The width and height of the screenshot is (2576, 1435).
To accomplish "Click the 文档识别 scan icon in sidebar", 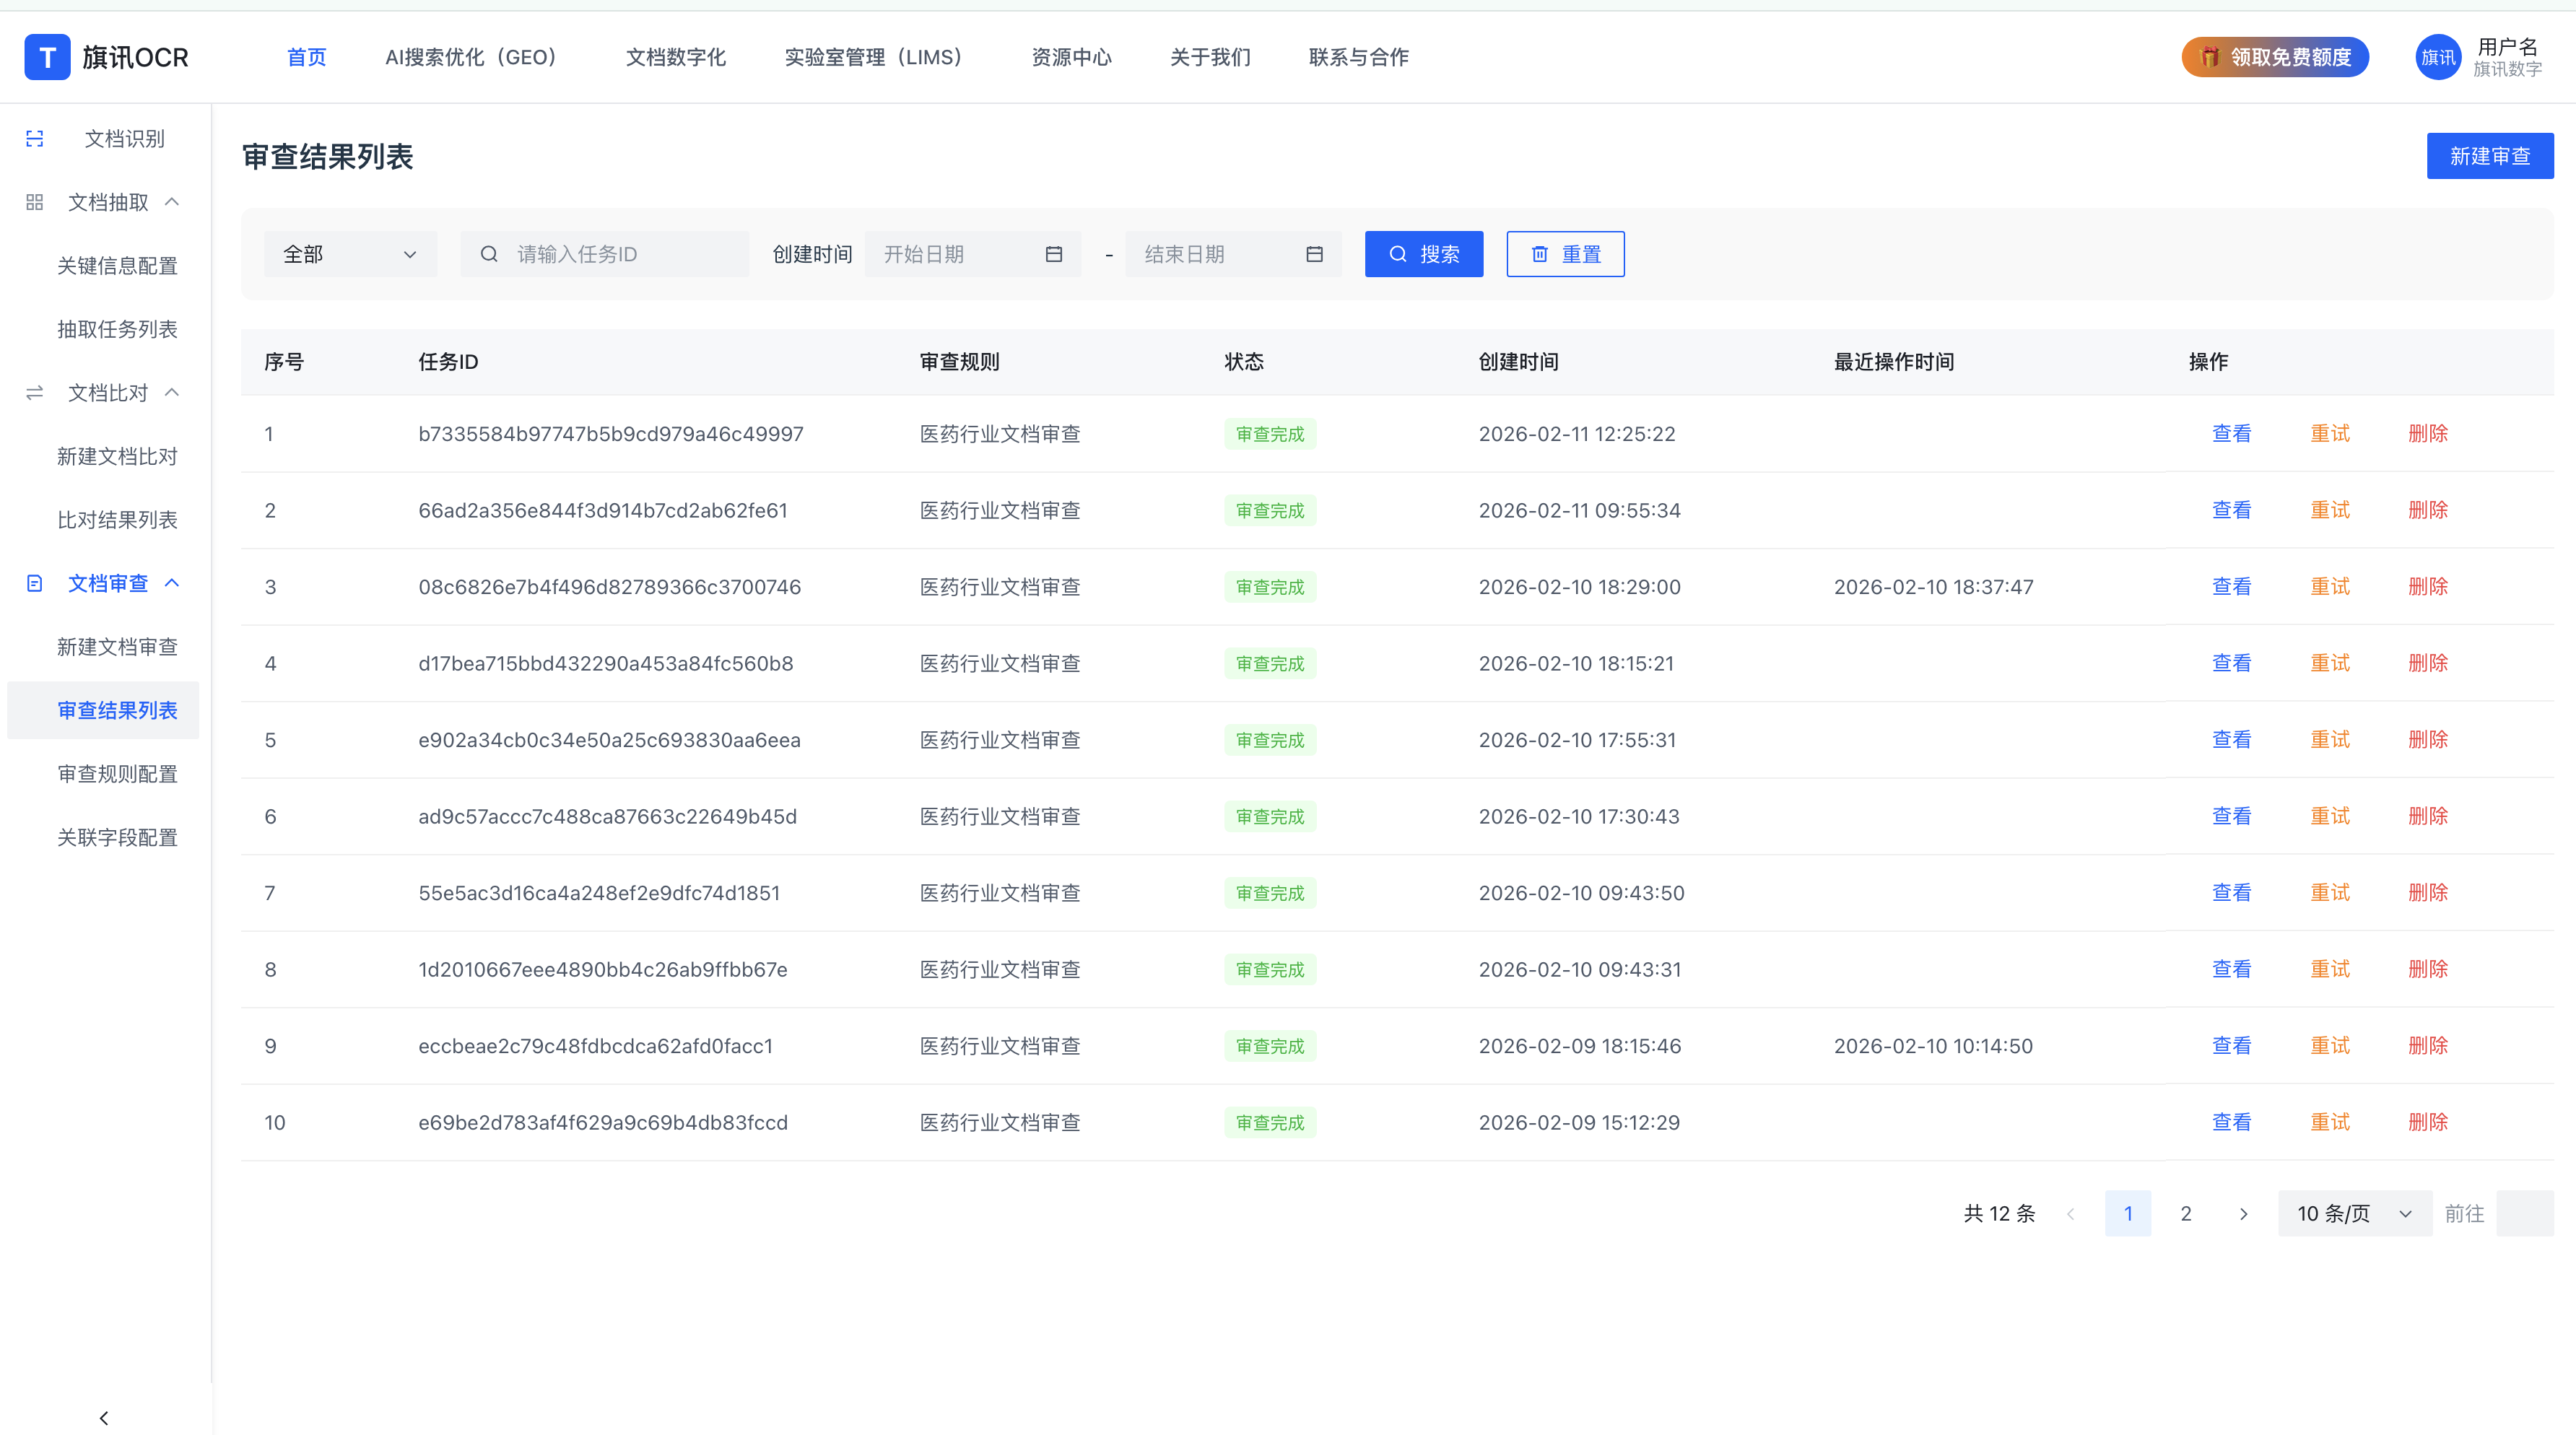I will pyautogui.click(x=35, y=139).
